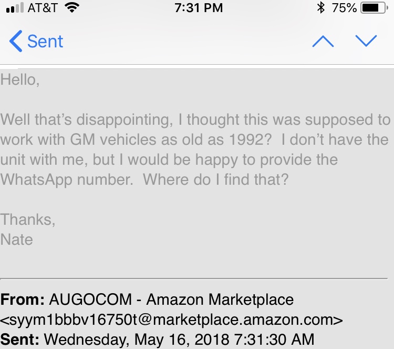Return to the Sent mailbox label
The height and width of the screenshot is (349, 394).
(x=45, y=41)
